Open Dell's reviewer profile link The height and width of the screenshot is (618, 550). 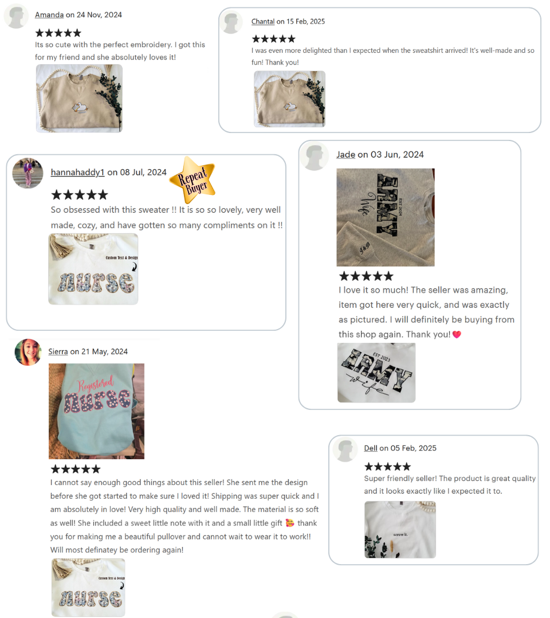pyautogui.click(x=371, y=448)
